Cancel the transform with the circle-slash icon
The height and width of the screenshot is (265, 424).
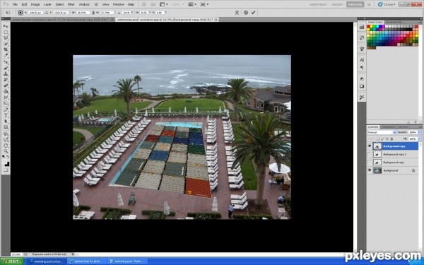pos(245,13)
